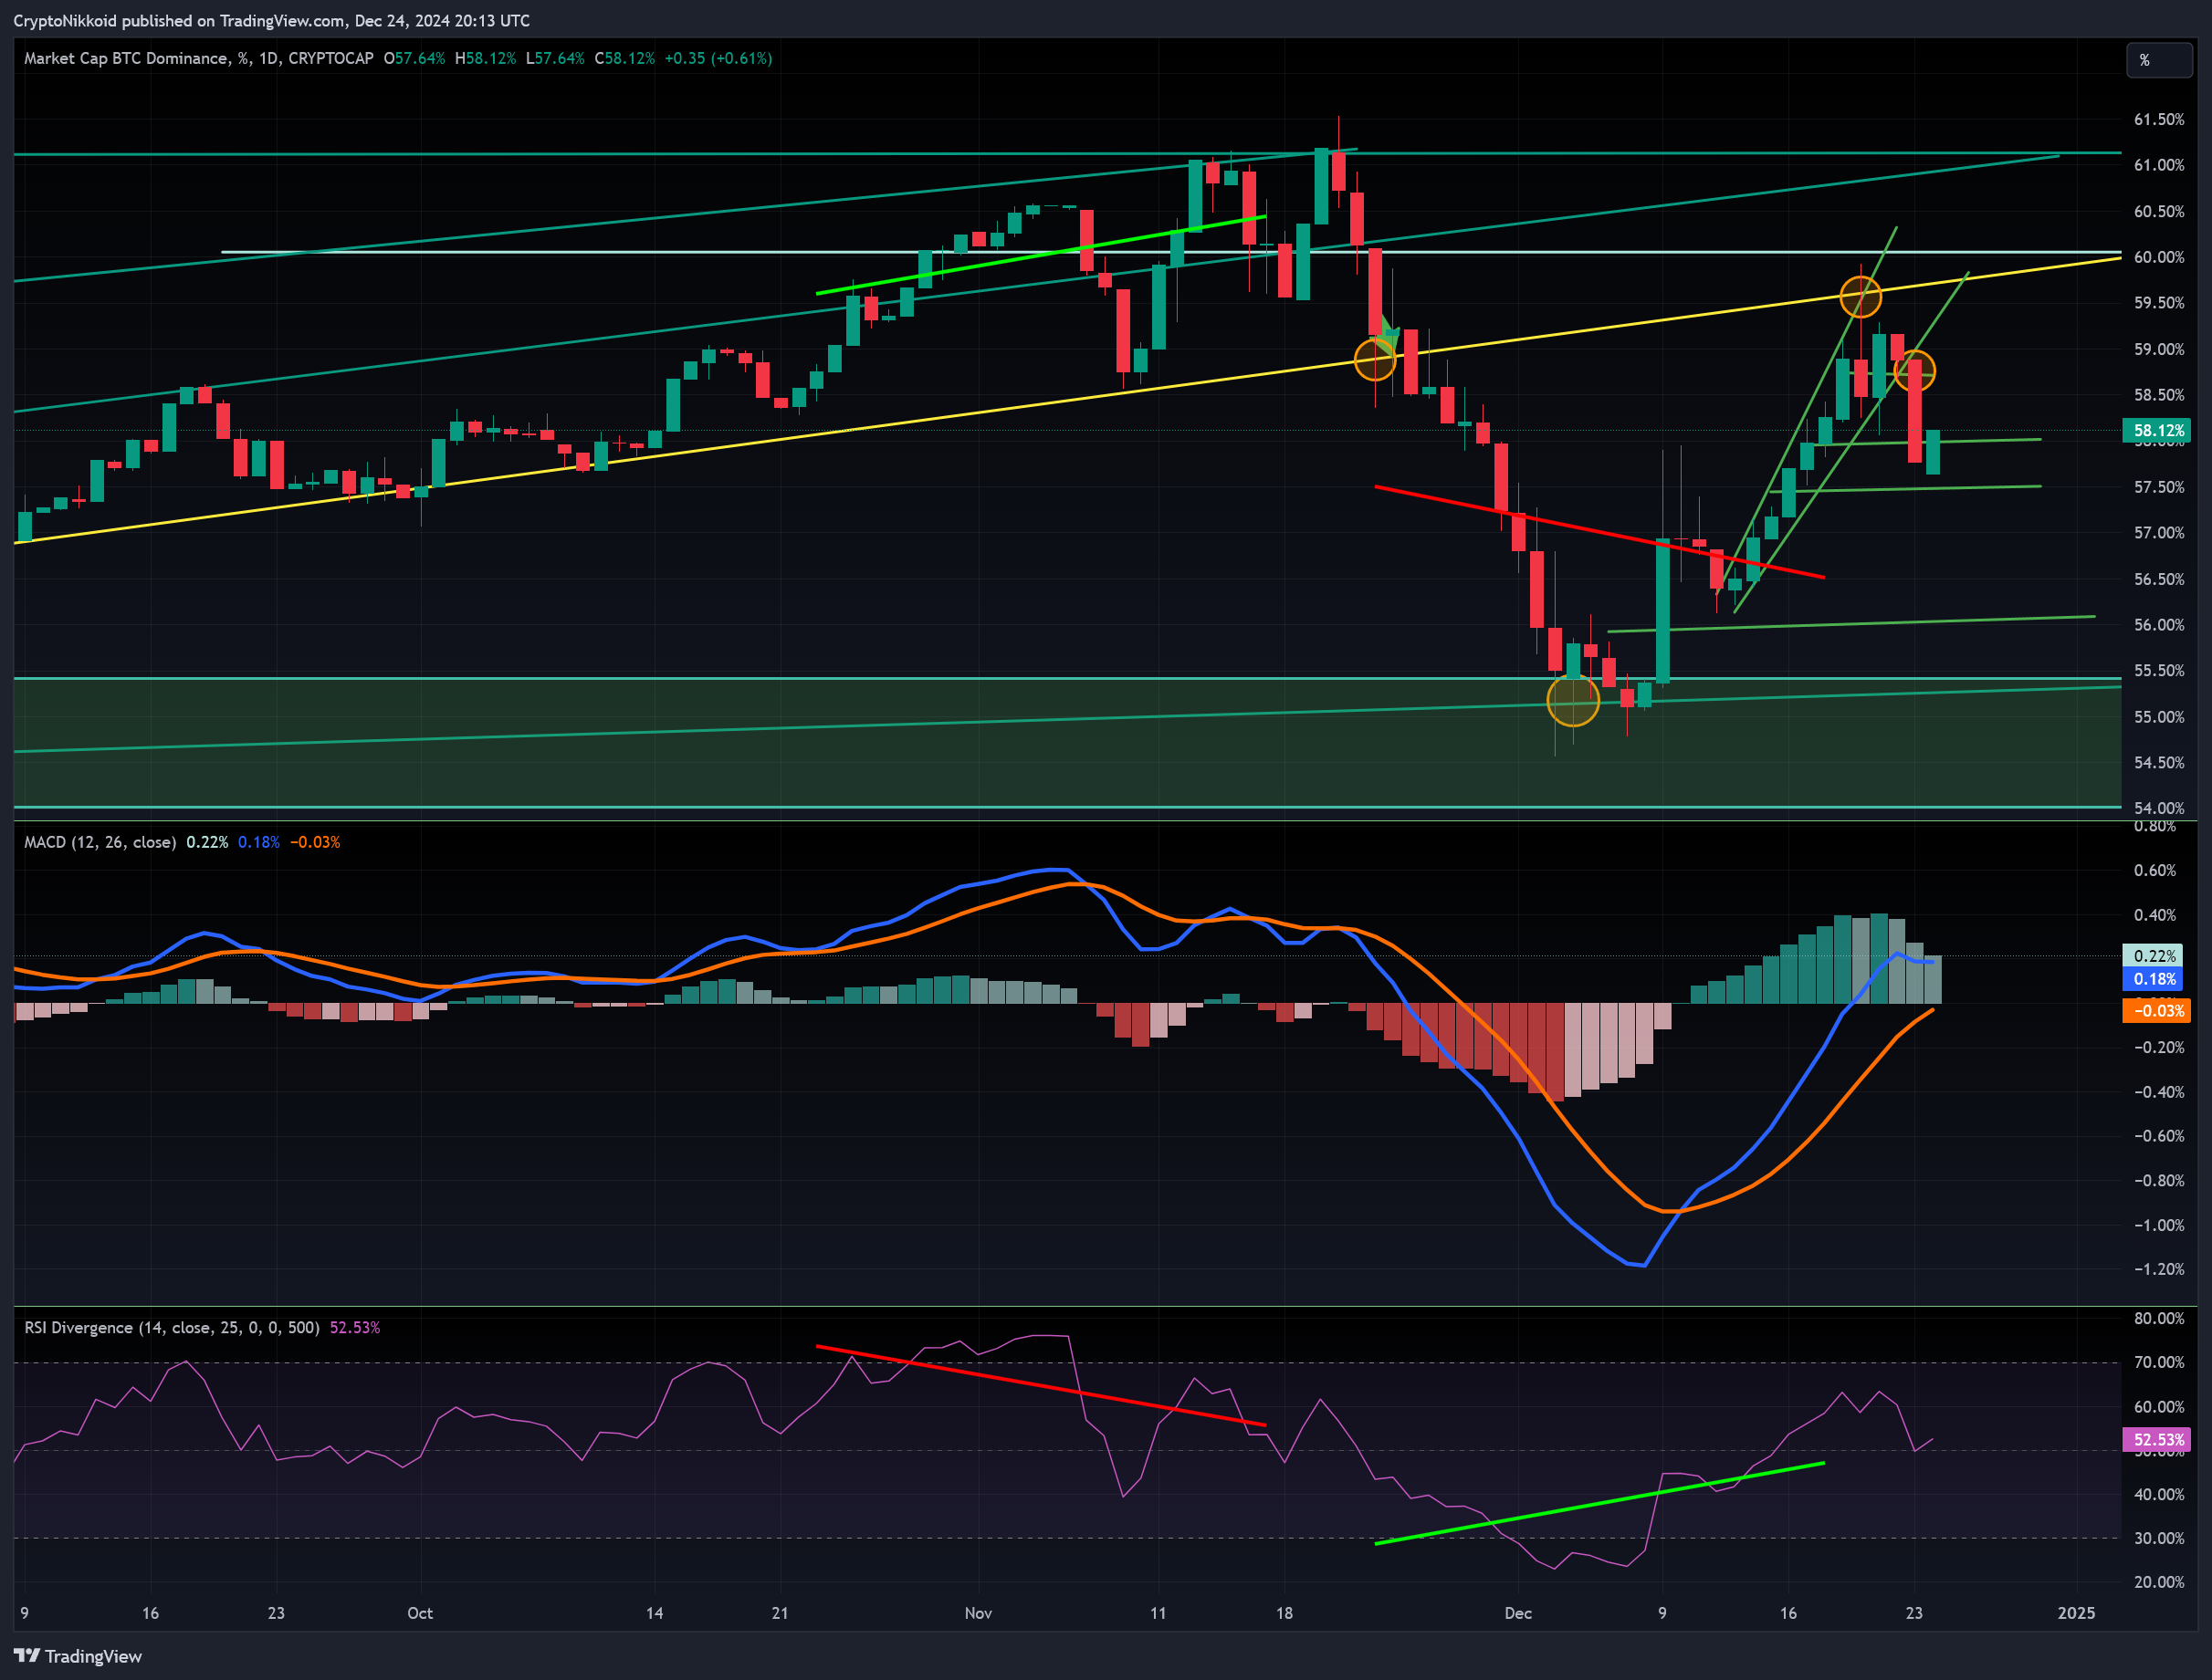
Task: Click the 60.00% RSI scale label
Action: pyautogui.click(x=2159, y=1407)
